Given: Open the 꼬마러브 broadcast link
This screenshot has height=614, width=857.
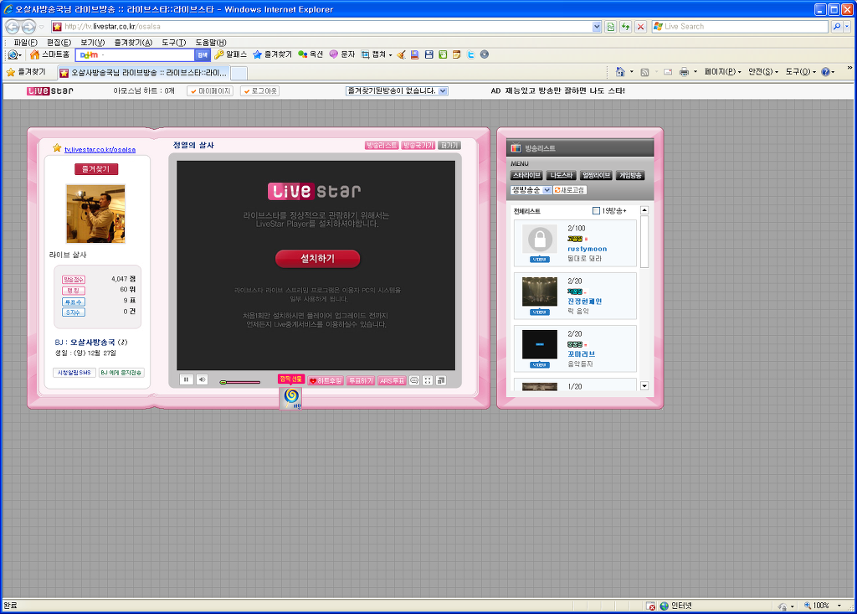Looking at the screenshot, I should (582, 354).
